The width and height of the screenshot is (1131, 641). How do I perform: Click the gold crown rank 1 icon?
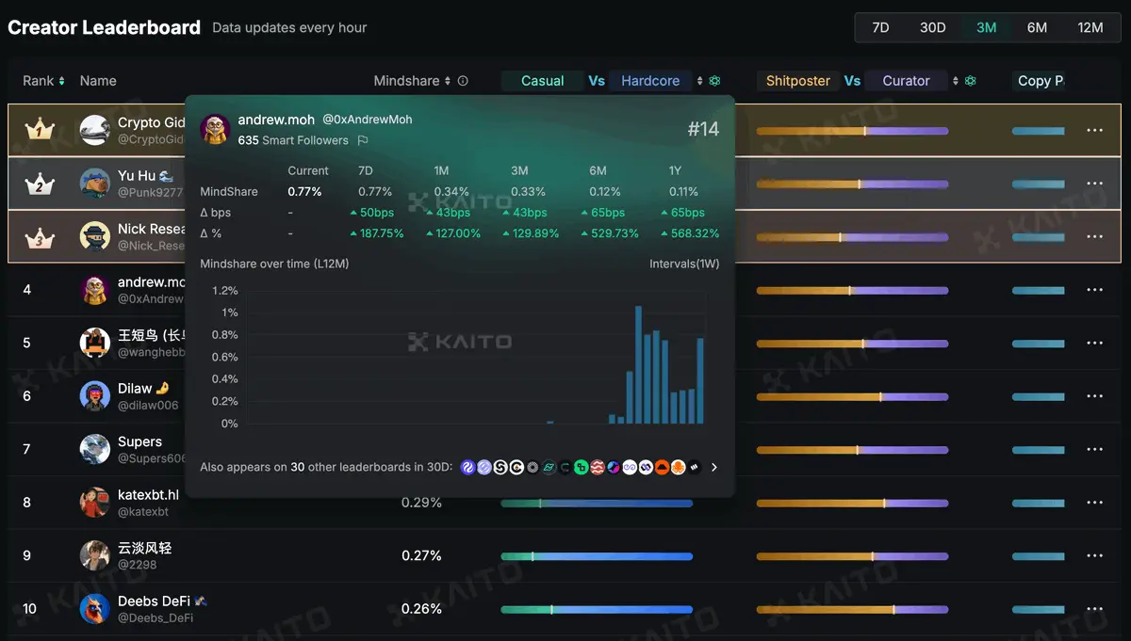[x=39, y=130]
